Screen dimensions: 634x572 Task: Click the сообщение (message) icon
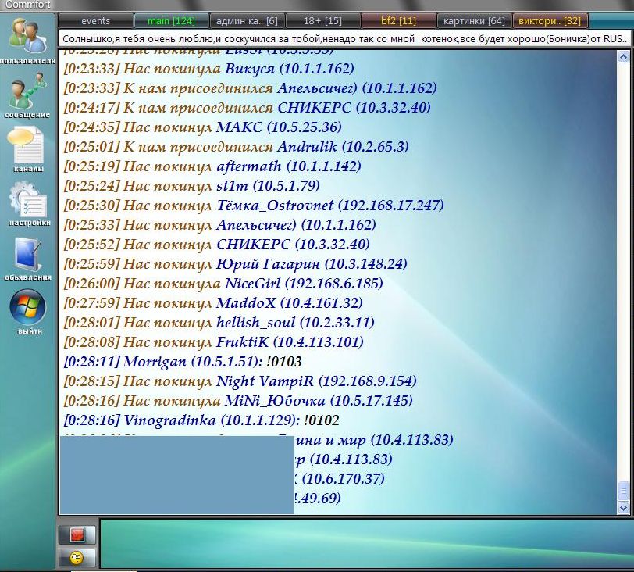pyautogui.click(x=28, y=94)
